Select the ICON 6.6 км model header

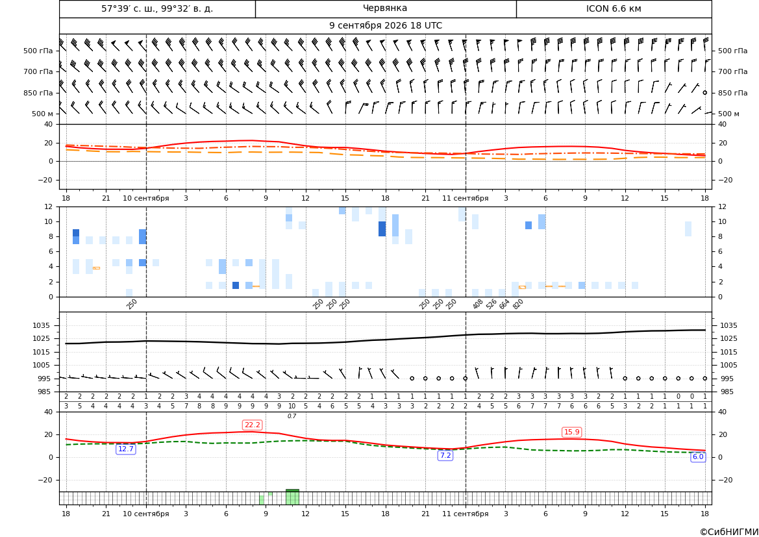[614, 8]
